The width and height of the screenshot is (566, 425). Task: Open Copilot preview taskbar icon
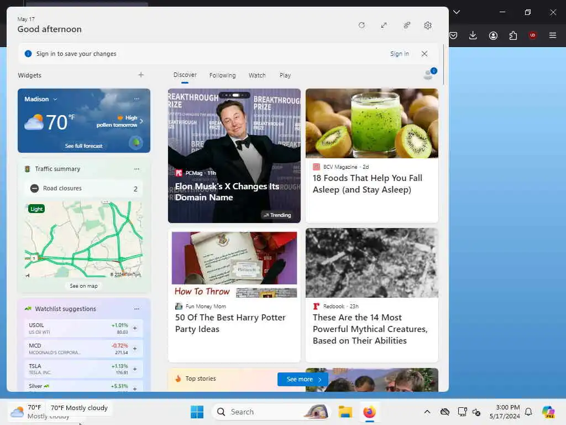coord(548,412)
